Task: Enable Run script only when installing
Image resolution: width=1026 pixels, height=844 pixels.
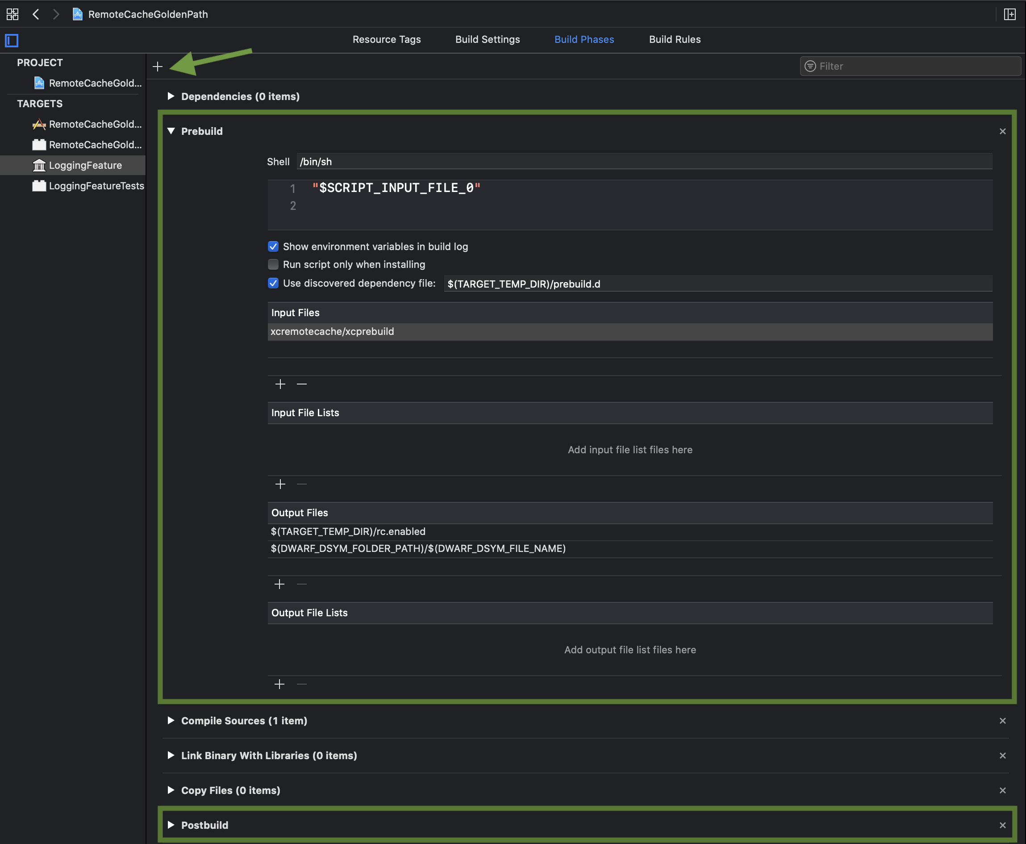Action: click(x=273, y=264)
